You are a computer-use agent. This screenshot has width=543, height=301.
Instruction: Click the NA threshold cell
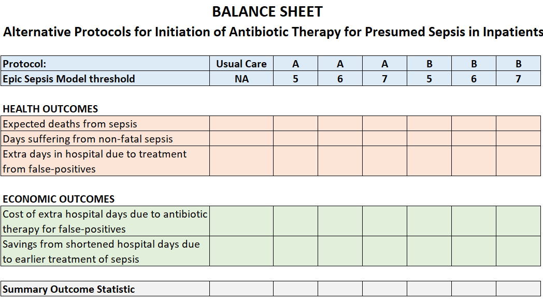[241, 79]
